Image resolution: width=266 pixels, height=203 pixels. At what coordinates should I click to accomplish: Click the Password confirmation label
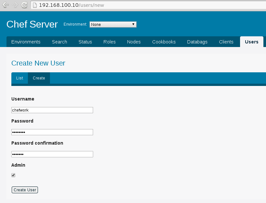(x=37, y=143)
